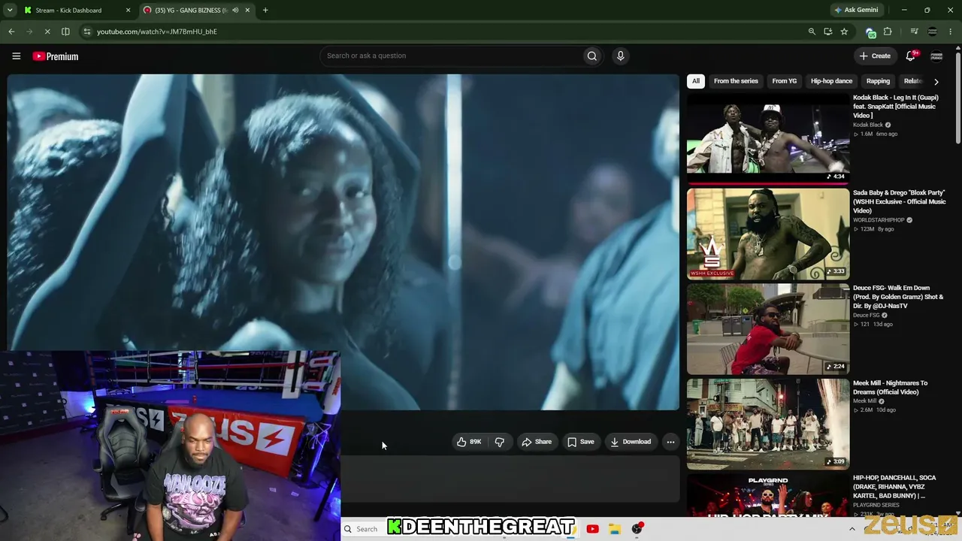Screen dimensions: 962x541
Task: Stop loading the page in Chrome
Action: point(47,32)
